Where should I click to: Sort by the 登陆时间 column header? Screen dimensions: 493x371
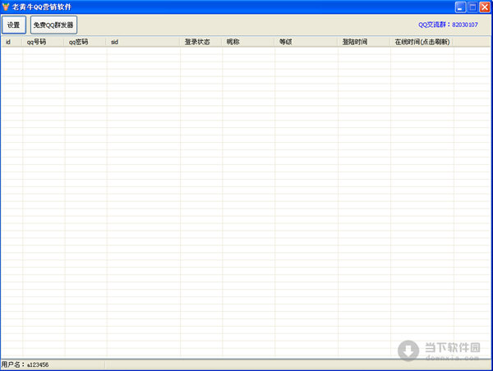pos(364,42)
